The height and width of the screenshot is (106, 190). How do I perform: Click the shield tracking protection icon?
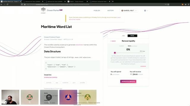click(22, 4)
